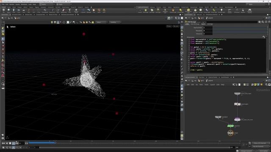The image size is (271, 152).
Task: Click the green popsolver node
Action: point(230,126)
